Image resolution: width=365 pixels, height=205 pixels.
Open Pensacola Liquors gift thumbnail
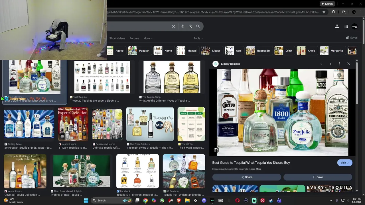pos(107,124)
